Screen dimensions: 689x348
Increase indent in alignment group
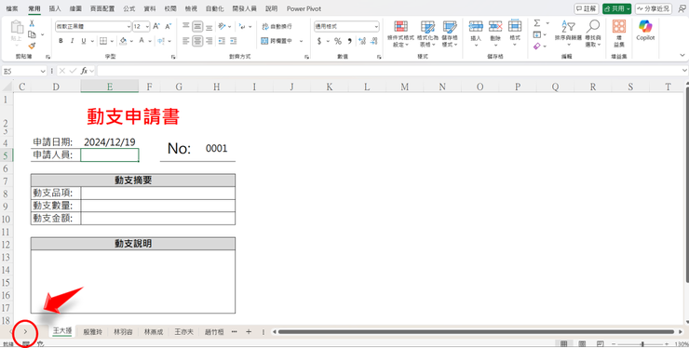234,41
